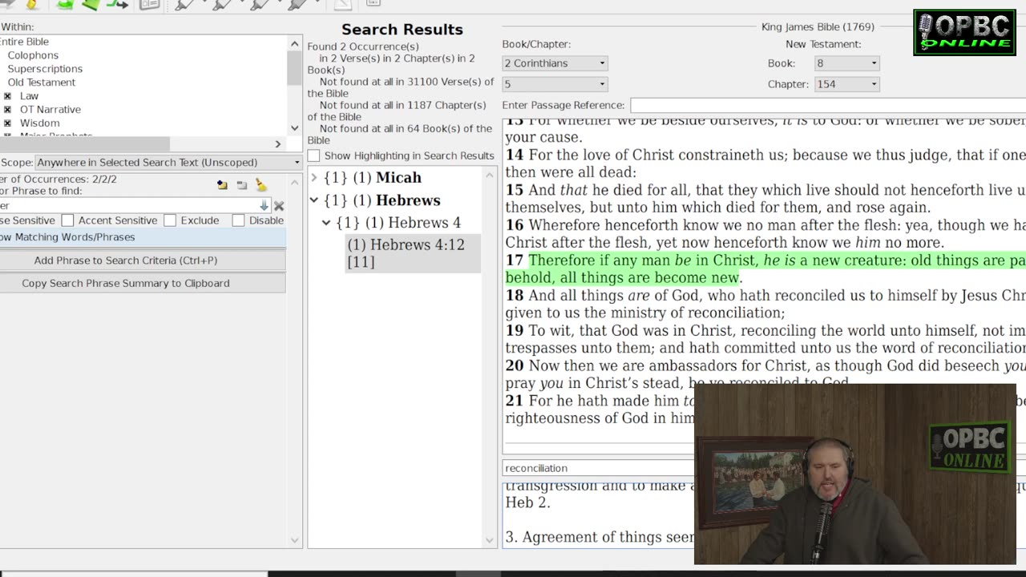The height and width of the screenshot is (577, 1026).
Task: Select Entire Bible in Search Within list
Action: (24, 42)
